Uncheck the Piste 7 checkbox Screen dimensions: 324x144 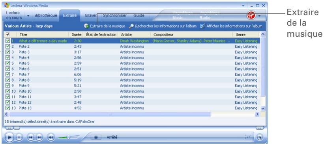point(7,75)
